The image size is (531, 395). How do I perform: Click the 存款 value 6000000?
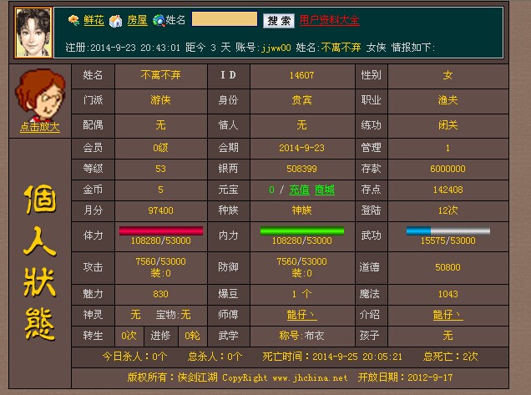tap(448, 169)
